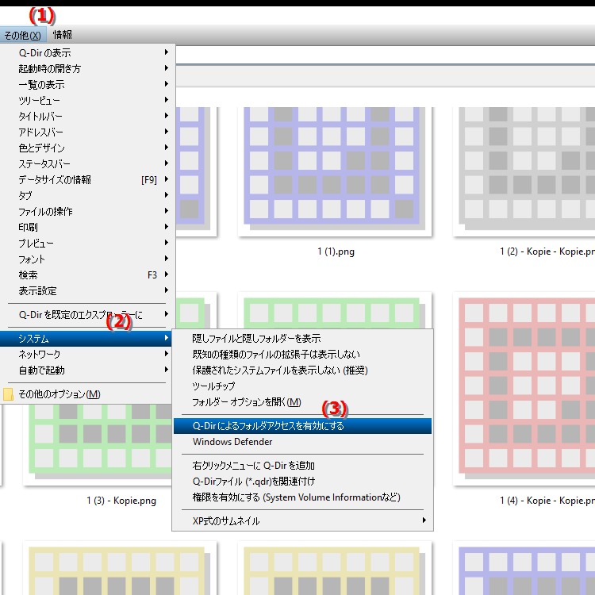The width and height of the screenshot is (595, 595).
Task: Choose Q-Dirファイル (*.qdr)を関連付け
Action: click(302, 482)
